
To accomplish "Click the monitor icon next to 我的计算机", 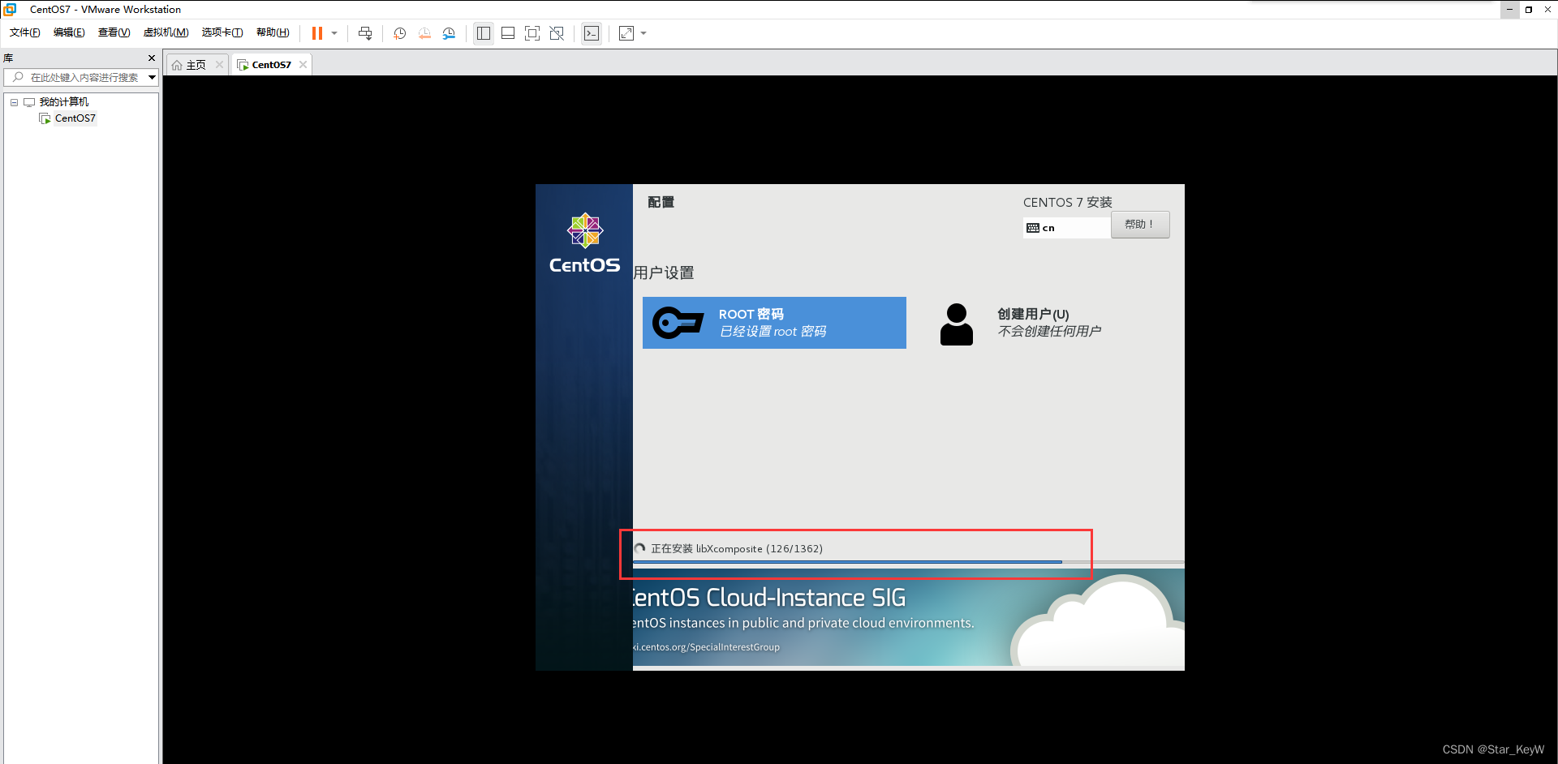I will coord(29,102).
